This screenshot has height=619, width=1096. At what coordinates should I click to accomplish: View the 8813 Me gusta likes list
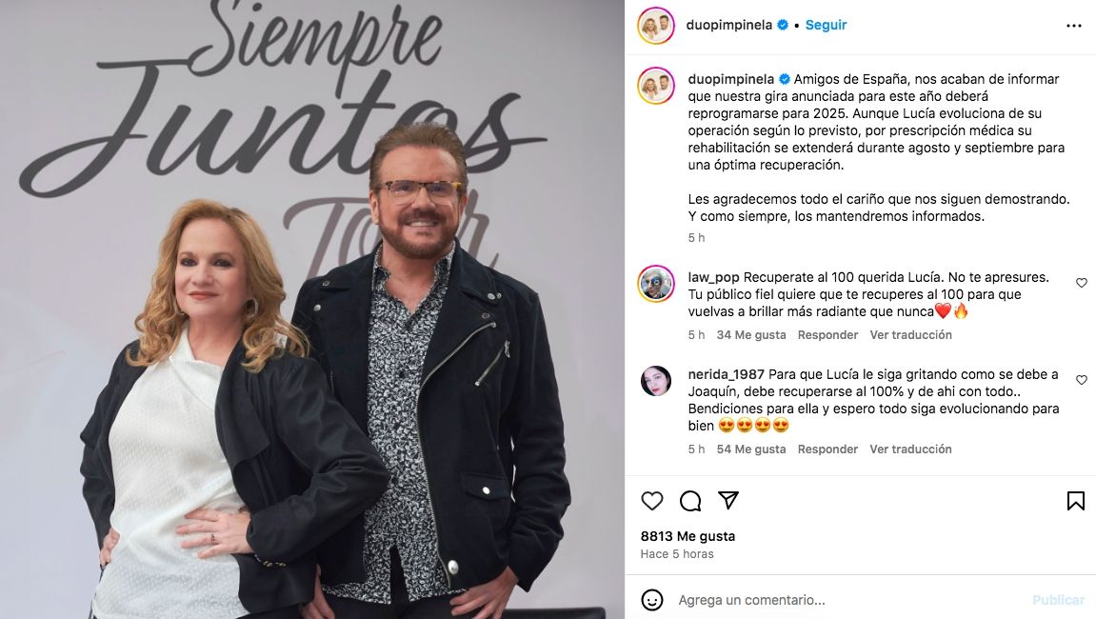[687, 536]
